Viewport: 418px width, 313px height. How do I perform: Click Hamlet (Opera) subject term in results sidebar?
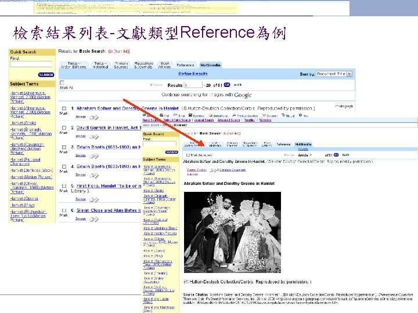(24, 199)
